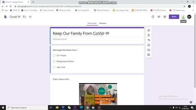Open the Textbooks bookmark
Image resolution: width=196 pixels, height=110 pixels.
click(x=64, y=10)
